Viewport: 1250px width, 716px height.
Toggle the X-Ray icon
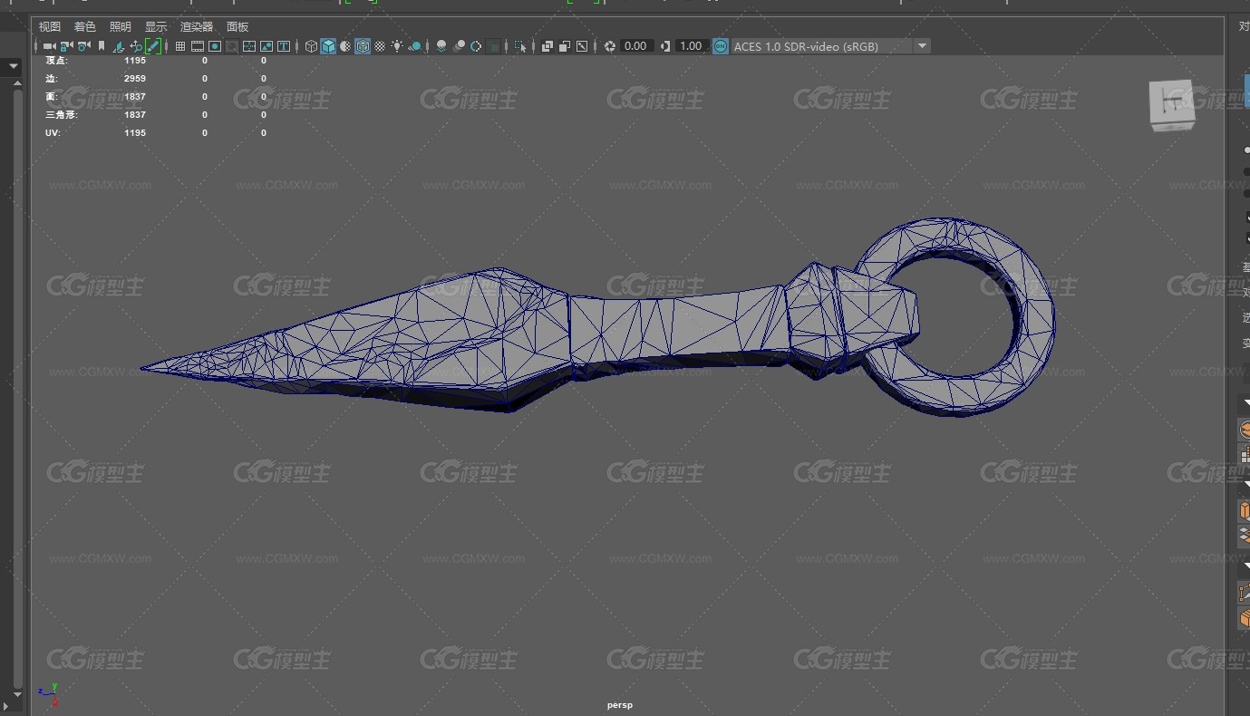coord(547,46)
